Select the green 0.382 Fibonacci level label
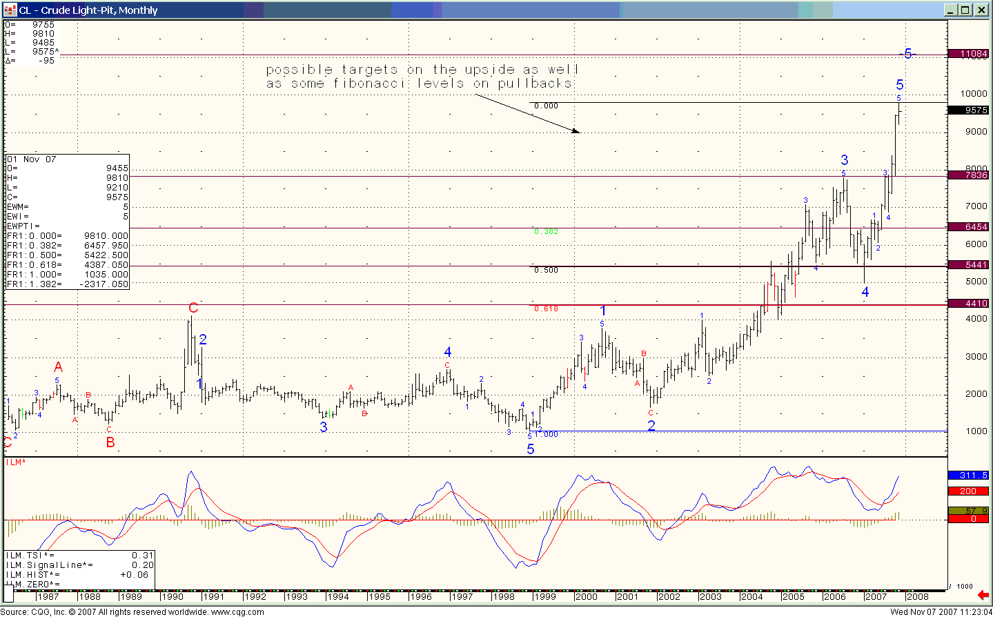This screenshot has width=993, height=617. pos(546,232)
